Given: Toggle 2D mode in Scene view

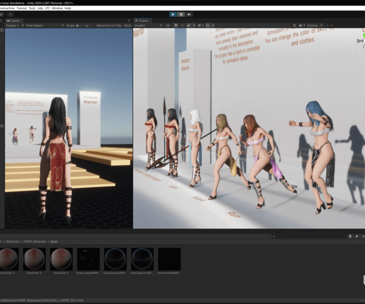Looking at the screenshot, I should (168, 26).
